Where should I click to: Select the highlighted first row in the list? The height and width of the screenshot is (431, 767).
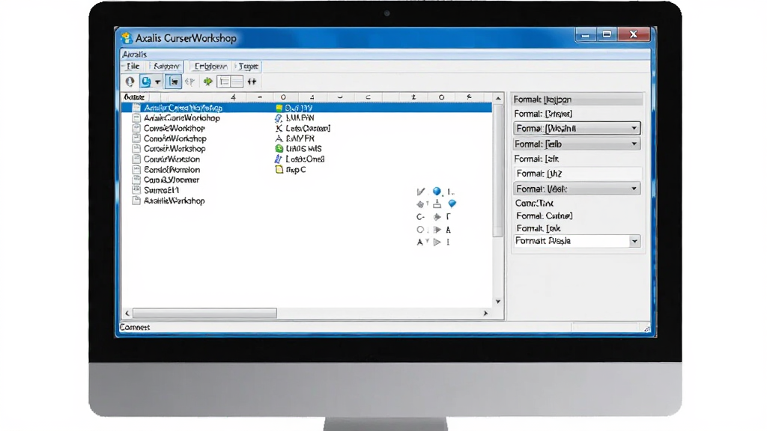(x=306, y=108)
